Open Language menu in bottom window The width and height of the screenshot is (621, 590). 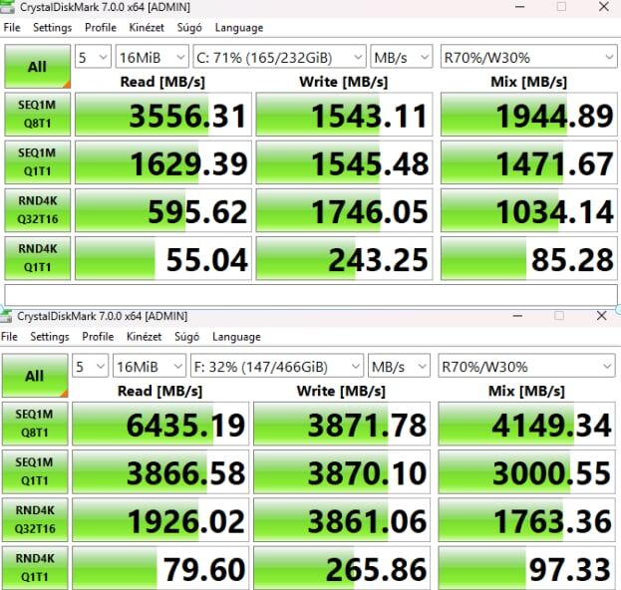(236, 337)
